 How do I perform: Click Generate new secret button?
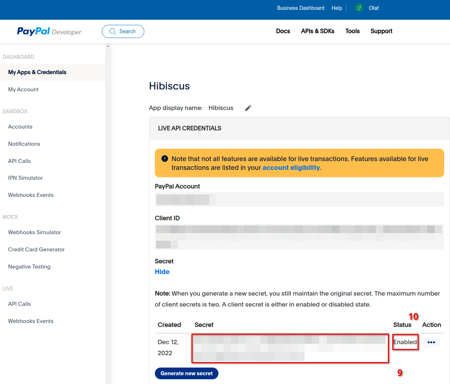click(x=187, y=373)
